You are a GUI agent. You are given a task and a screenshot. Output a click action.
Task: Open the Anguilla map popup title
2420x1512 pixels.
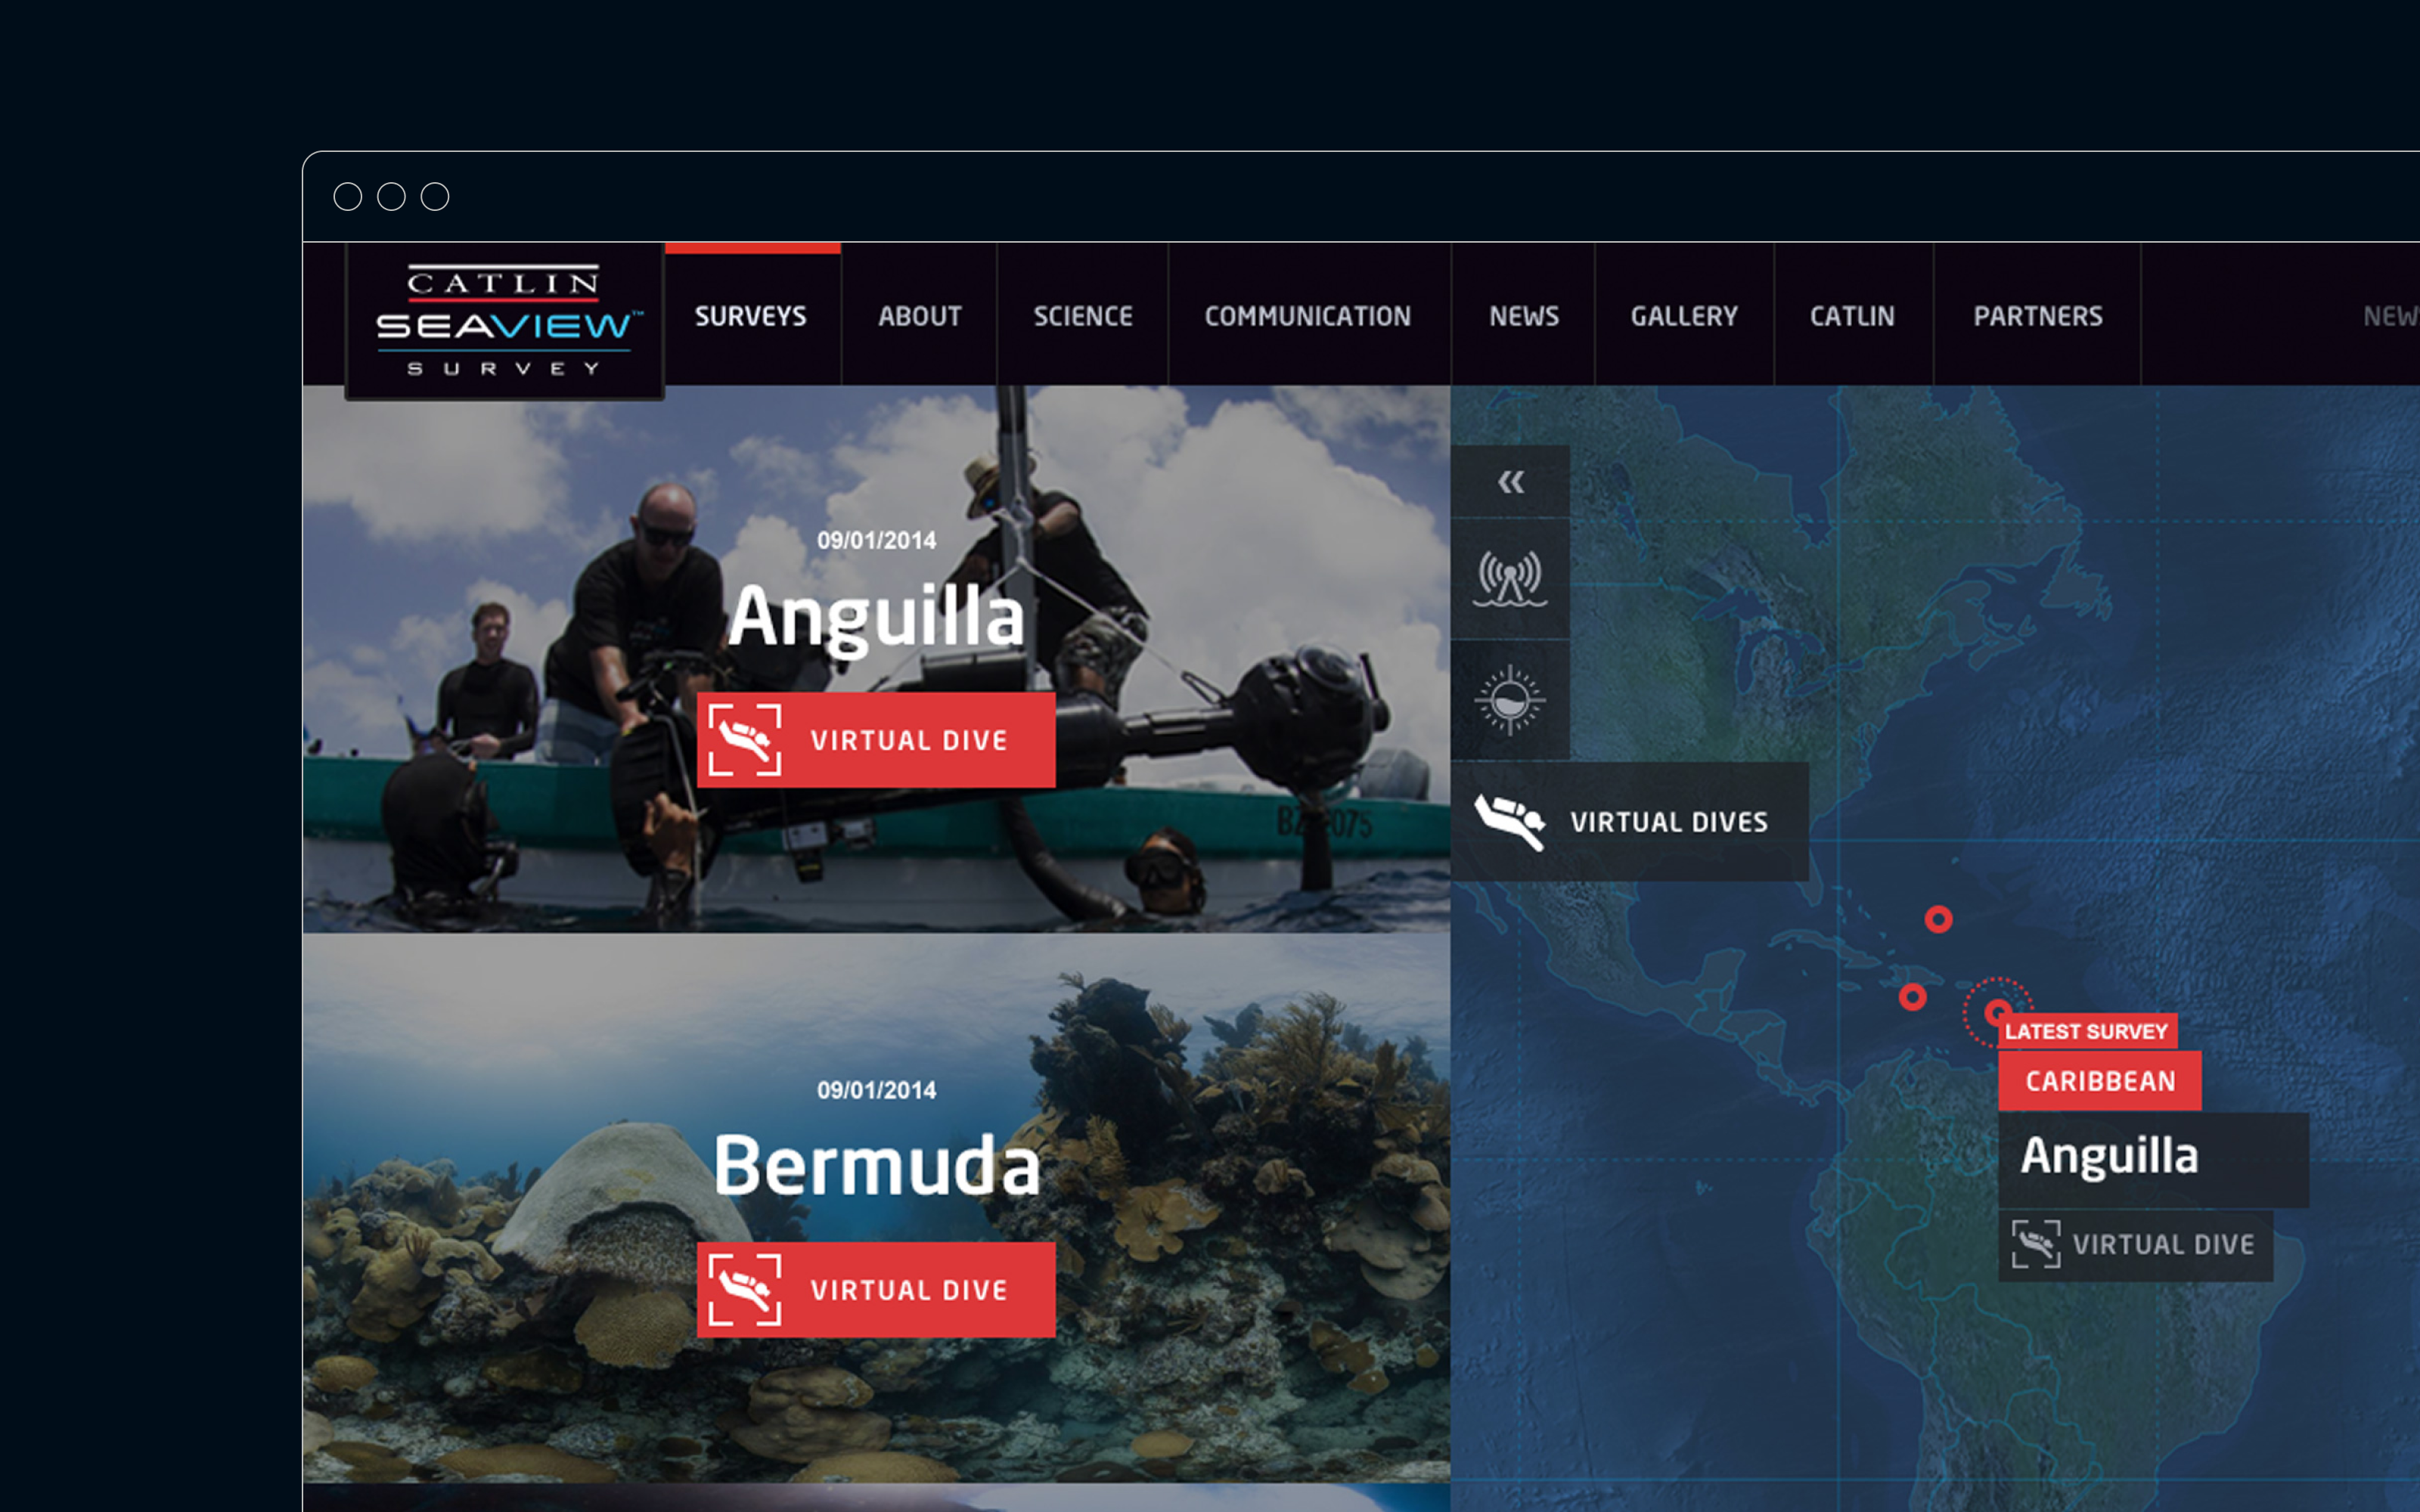[x=2153, y=1159]
